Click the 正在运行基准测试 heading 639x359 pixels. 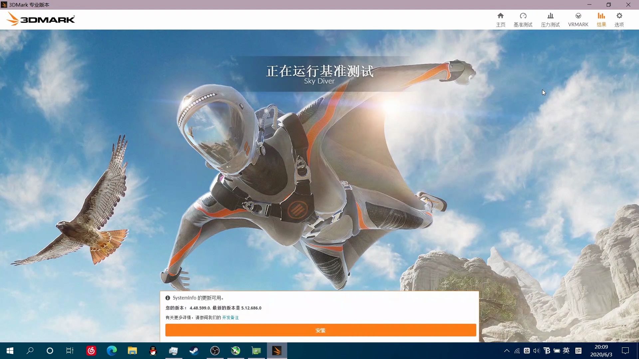(x=320, y=71)
